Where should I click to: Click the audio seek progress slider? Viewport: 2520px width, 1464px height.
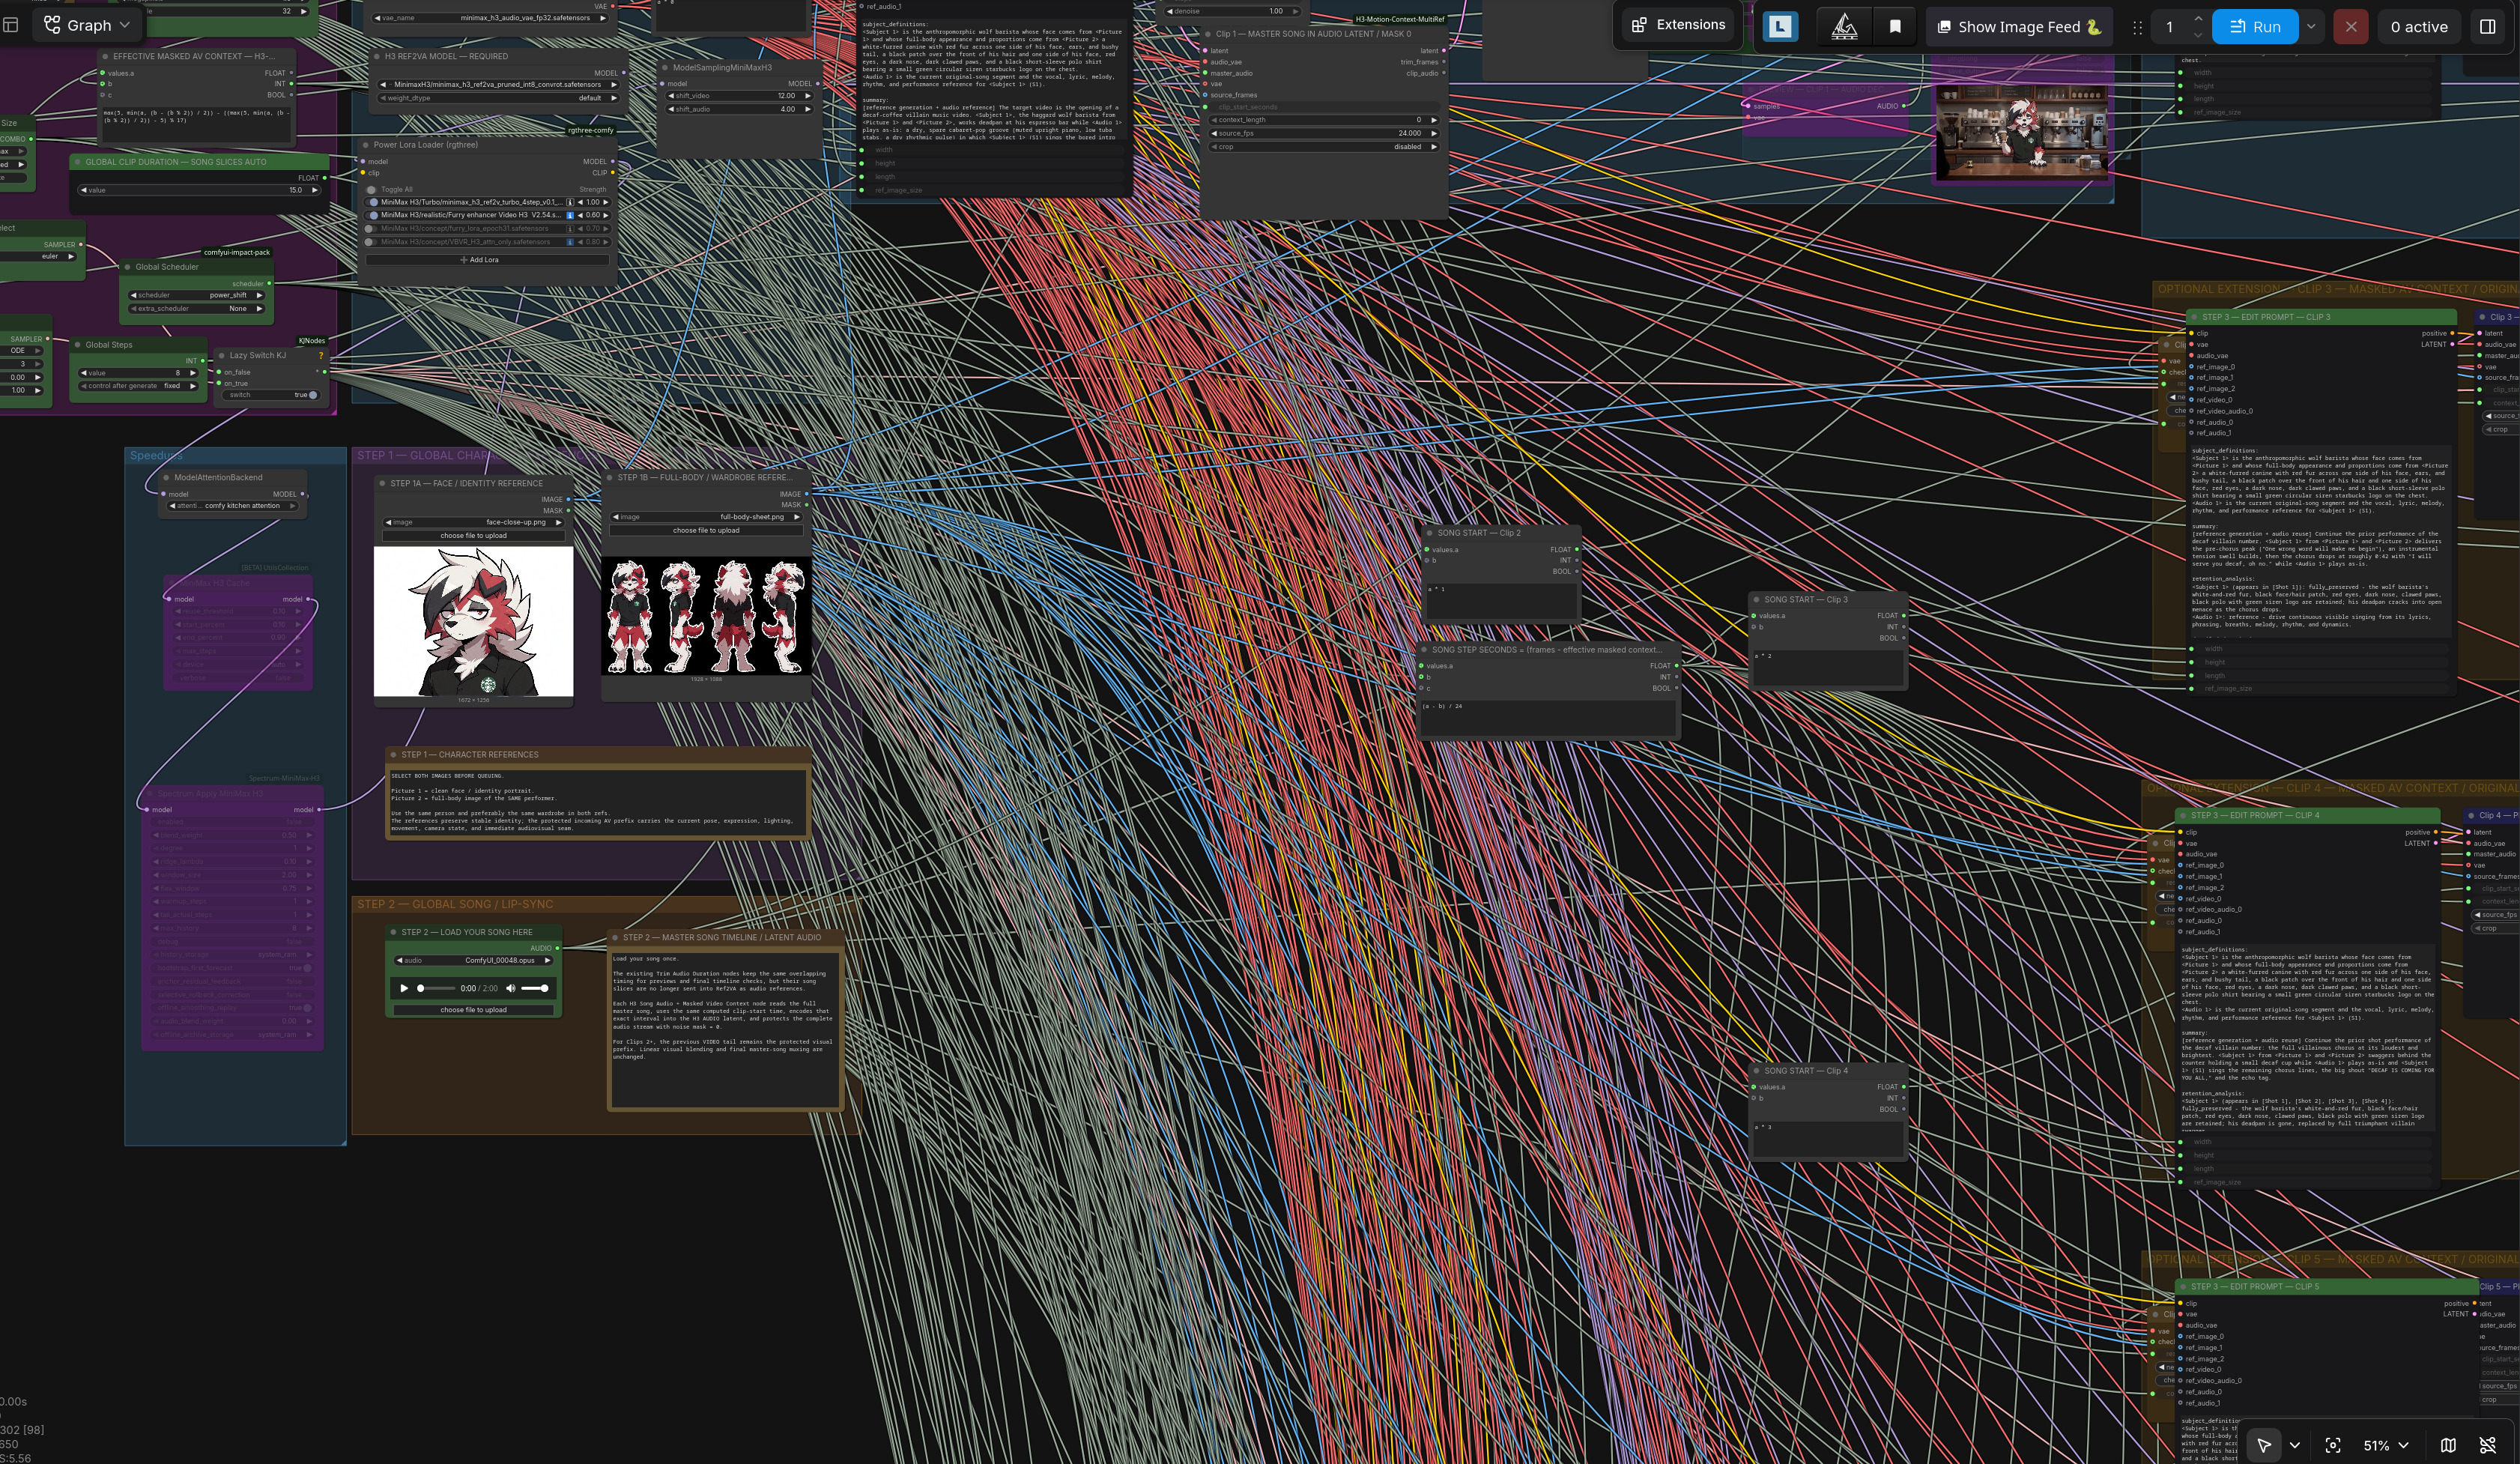point(436,988)
